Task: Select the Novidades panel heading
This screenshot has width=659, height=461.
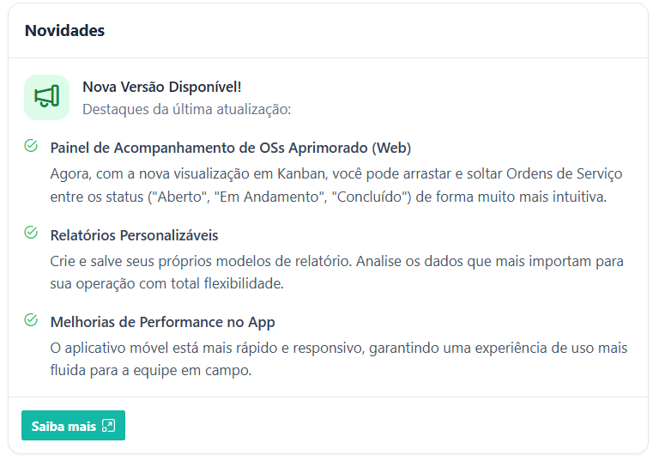Action: [64, 30]
